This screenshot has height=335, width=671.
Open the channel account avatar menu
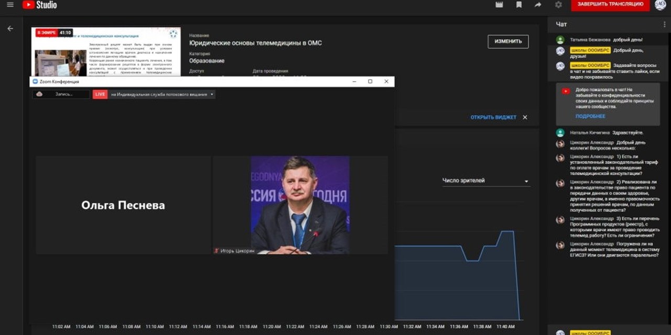659,5
